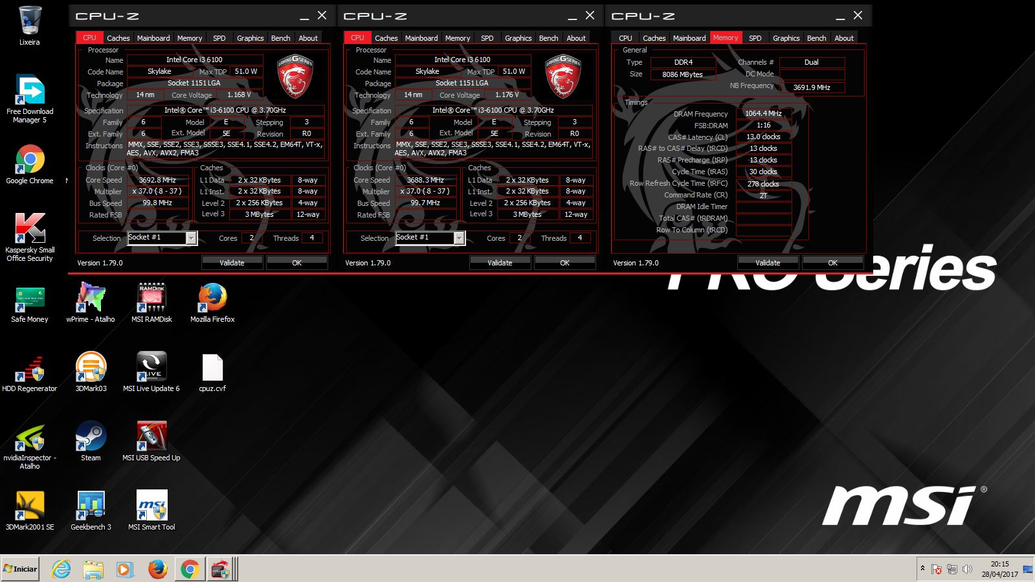Click NB Frequency value 3691.9 MHz
1035x582 pixels.
pos(812,87)
